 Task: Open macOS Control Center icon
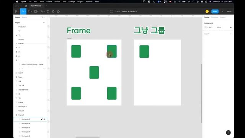tap(206, 2)
